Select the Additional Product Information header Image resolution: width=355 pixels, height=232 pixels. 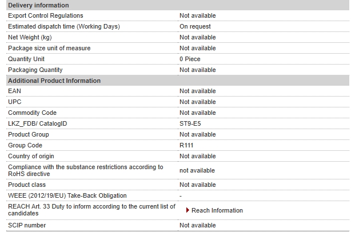click(178, 81)
